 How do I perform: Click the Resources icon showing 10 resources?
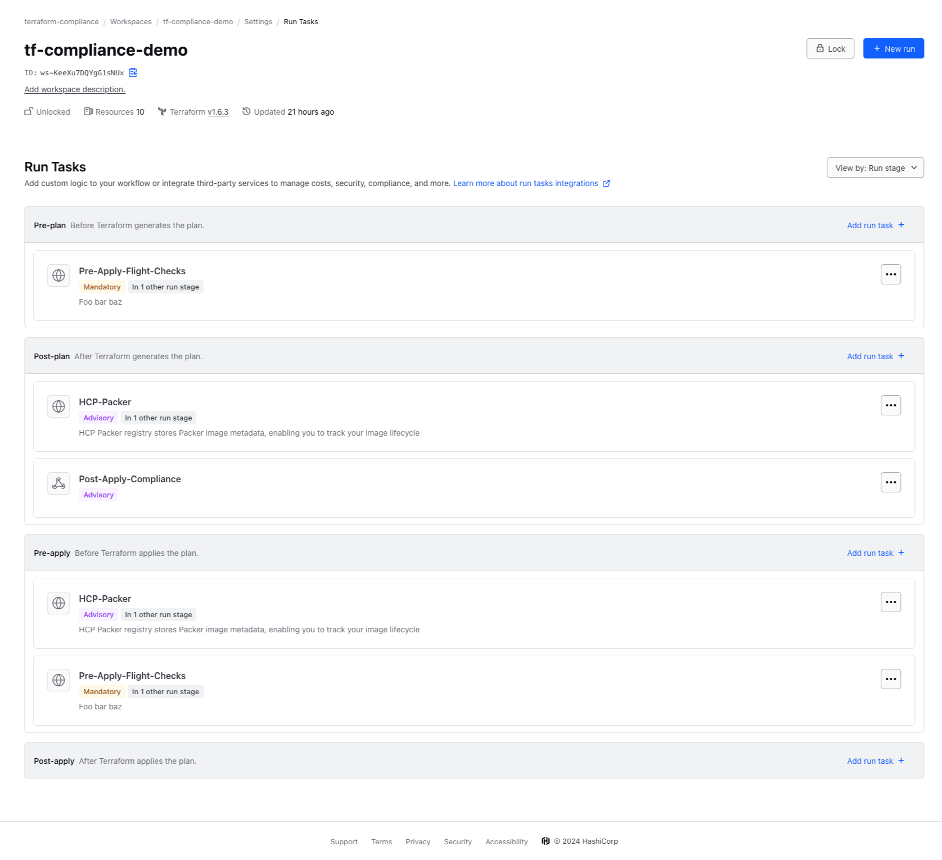click(x=88, y=111)
